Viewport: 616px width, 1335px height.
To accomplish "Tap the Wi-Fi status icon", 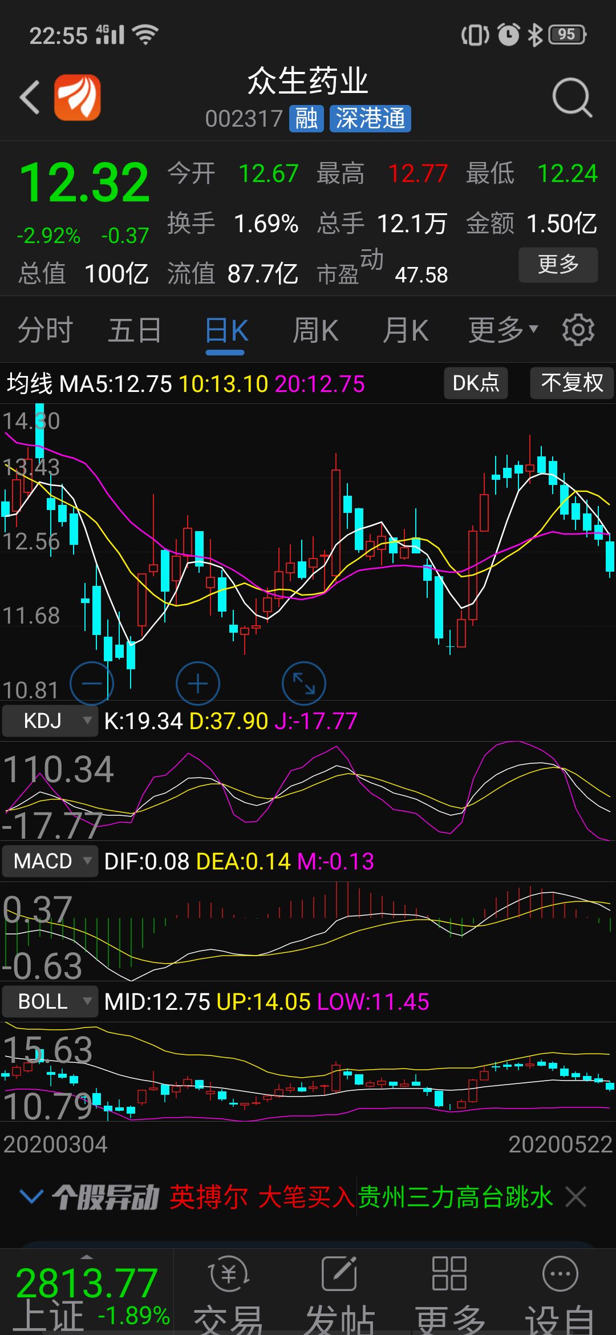I will click(145, 35).
